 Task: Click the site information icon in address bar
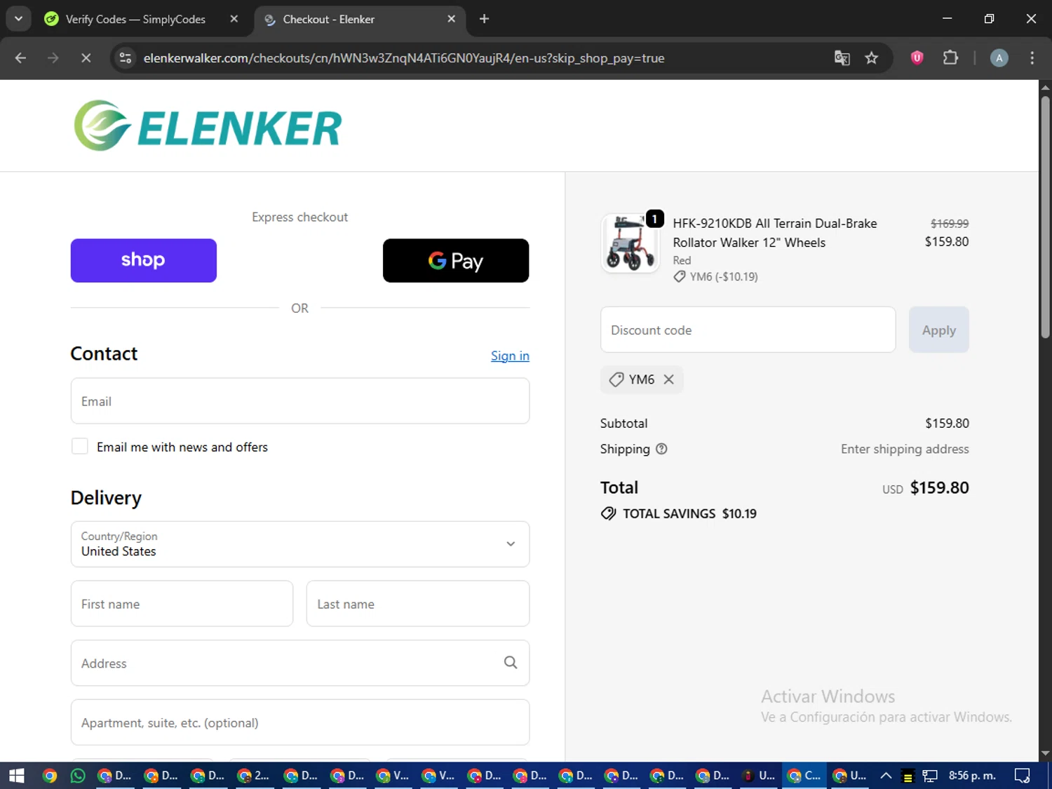pos(126,58)
